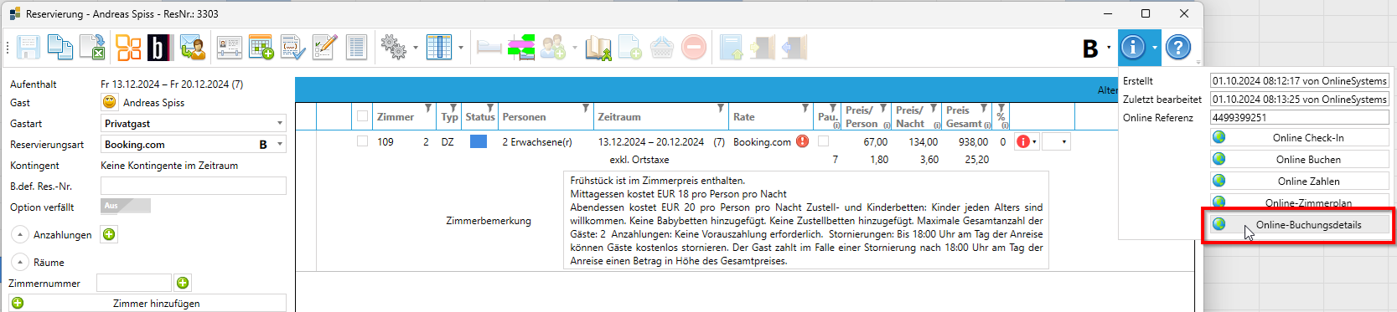Click the bed room icon in toolbar
Viewport: 1397px width, 312px height.
click(x=489, y=48)
